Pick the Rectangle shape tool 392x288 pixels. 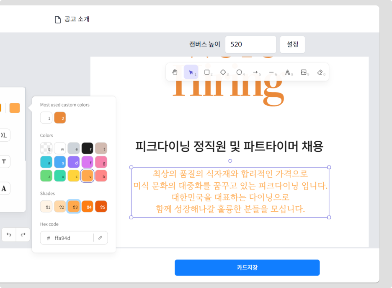(x=207, y=72)
